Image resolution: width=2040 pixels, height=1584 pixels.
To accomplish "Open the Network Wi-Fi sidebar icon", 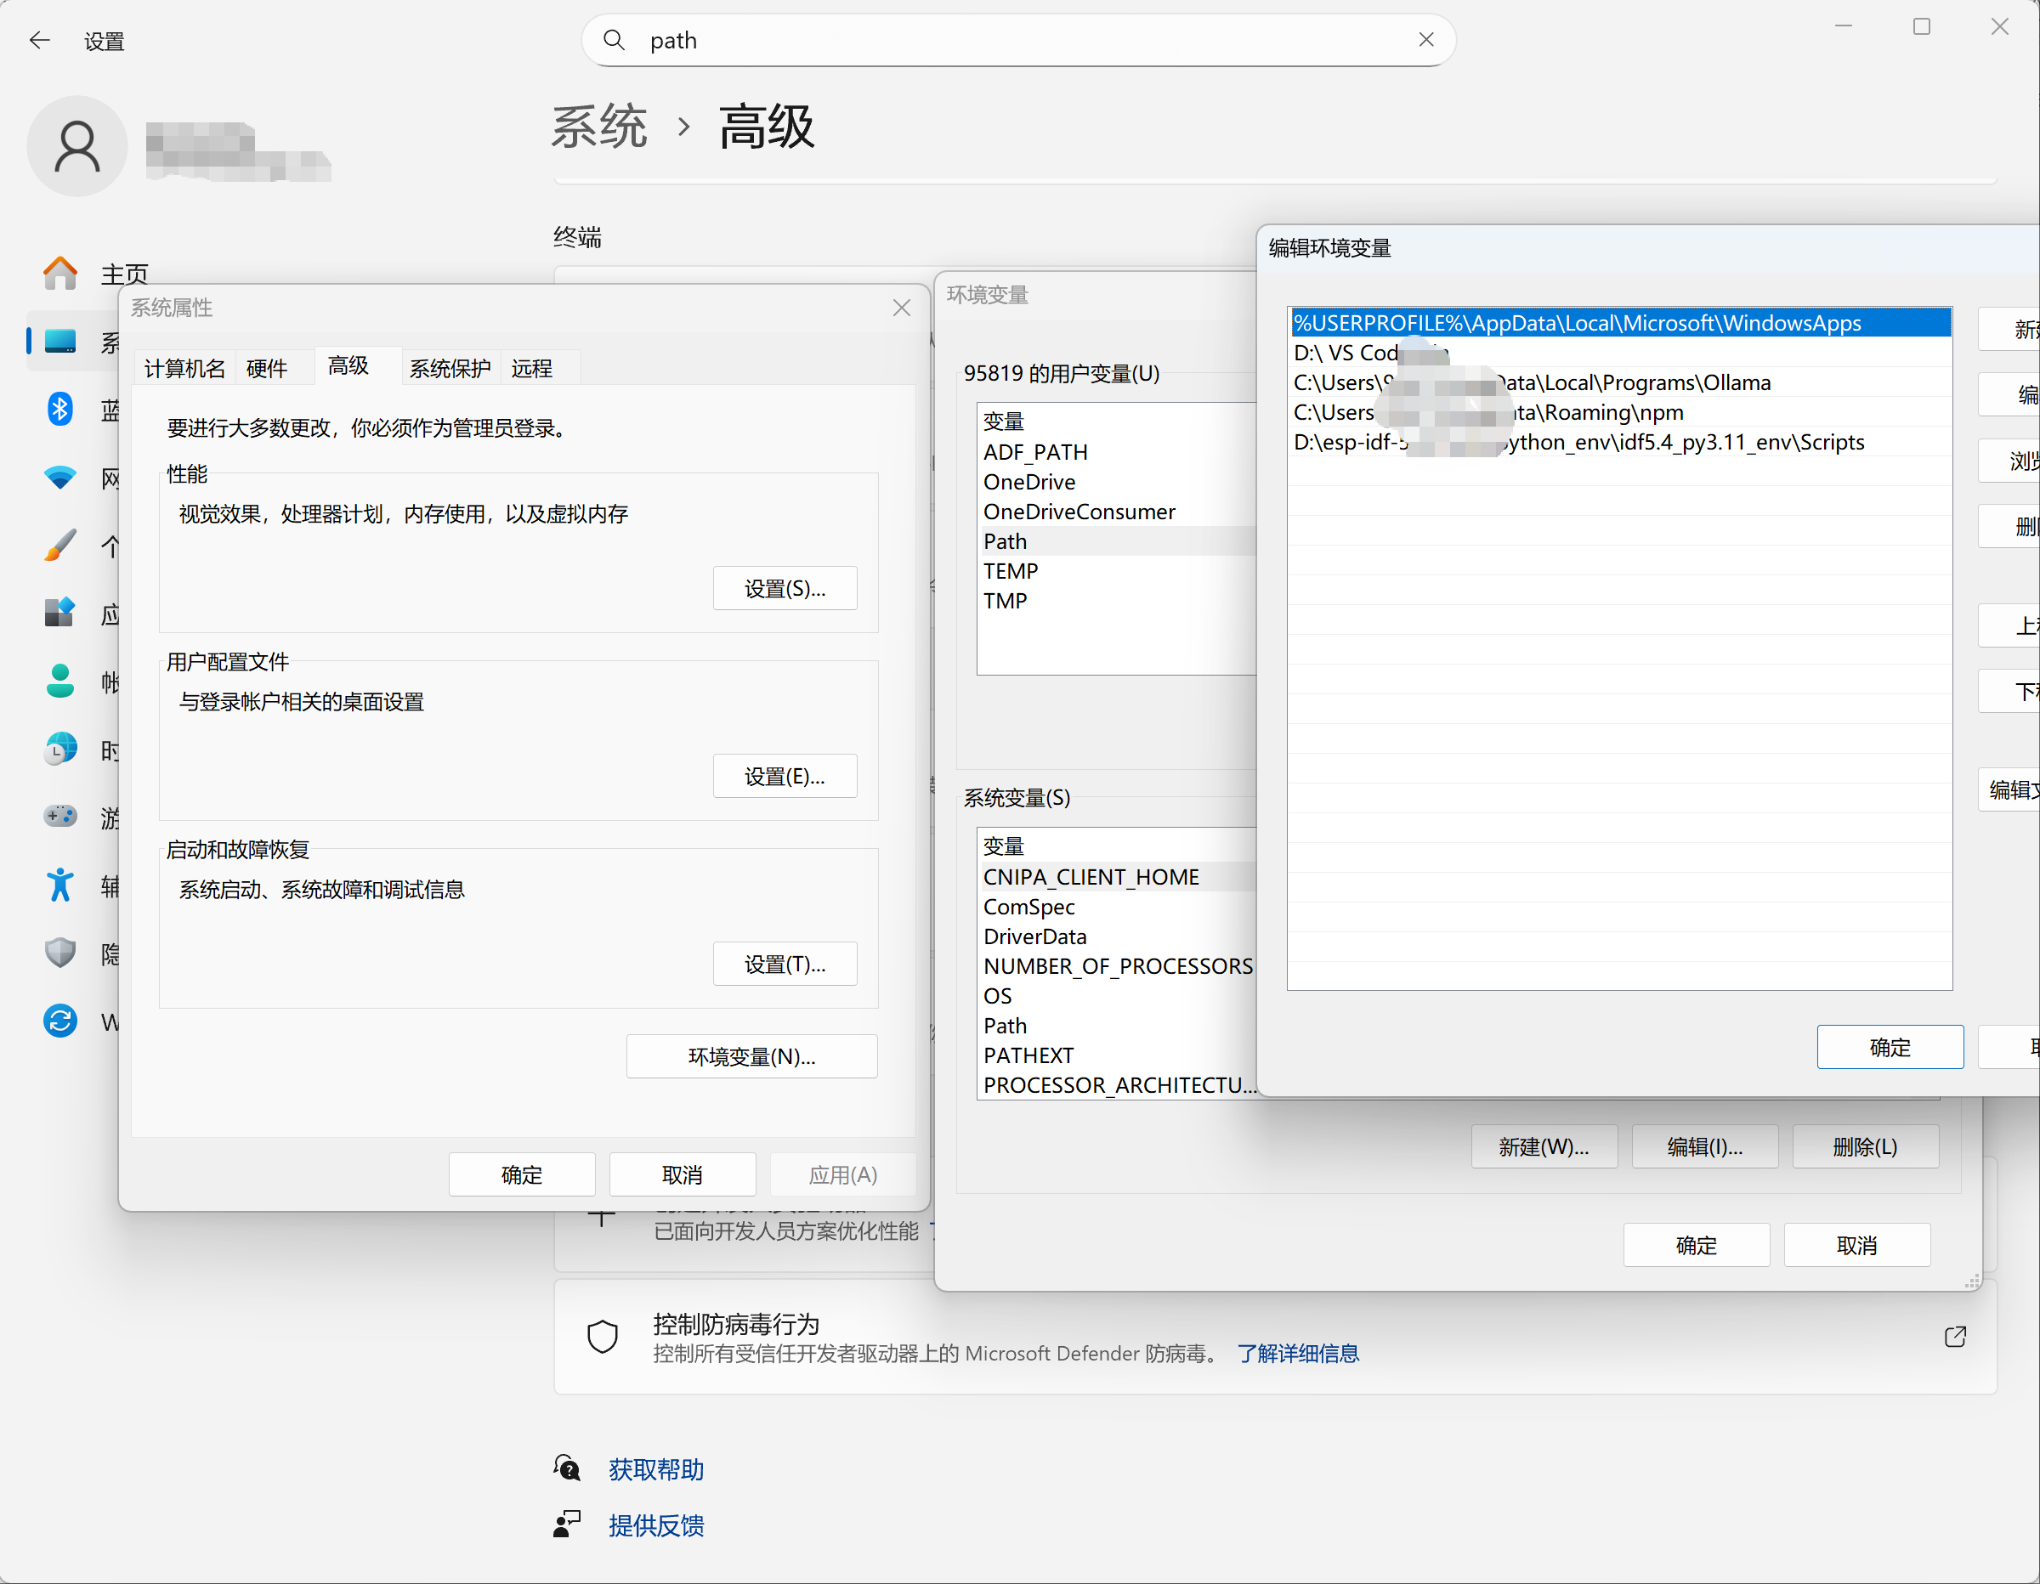I will (x=60, y=478).
